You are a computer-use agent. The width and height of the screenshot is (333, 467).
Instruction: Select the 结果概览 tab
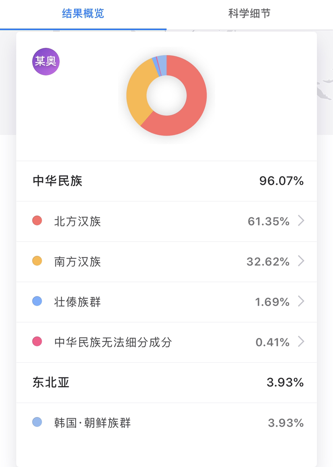tap(83, 14)
